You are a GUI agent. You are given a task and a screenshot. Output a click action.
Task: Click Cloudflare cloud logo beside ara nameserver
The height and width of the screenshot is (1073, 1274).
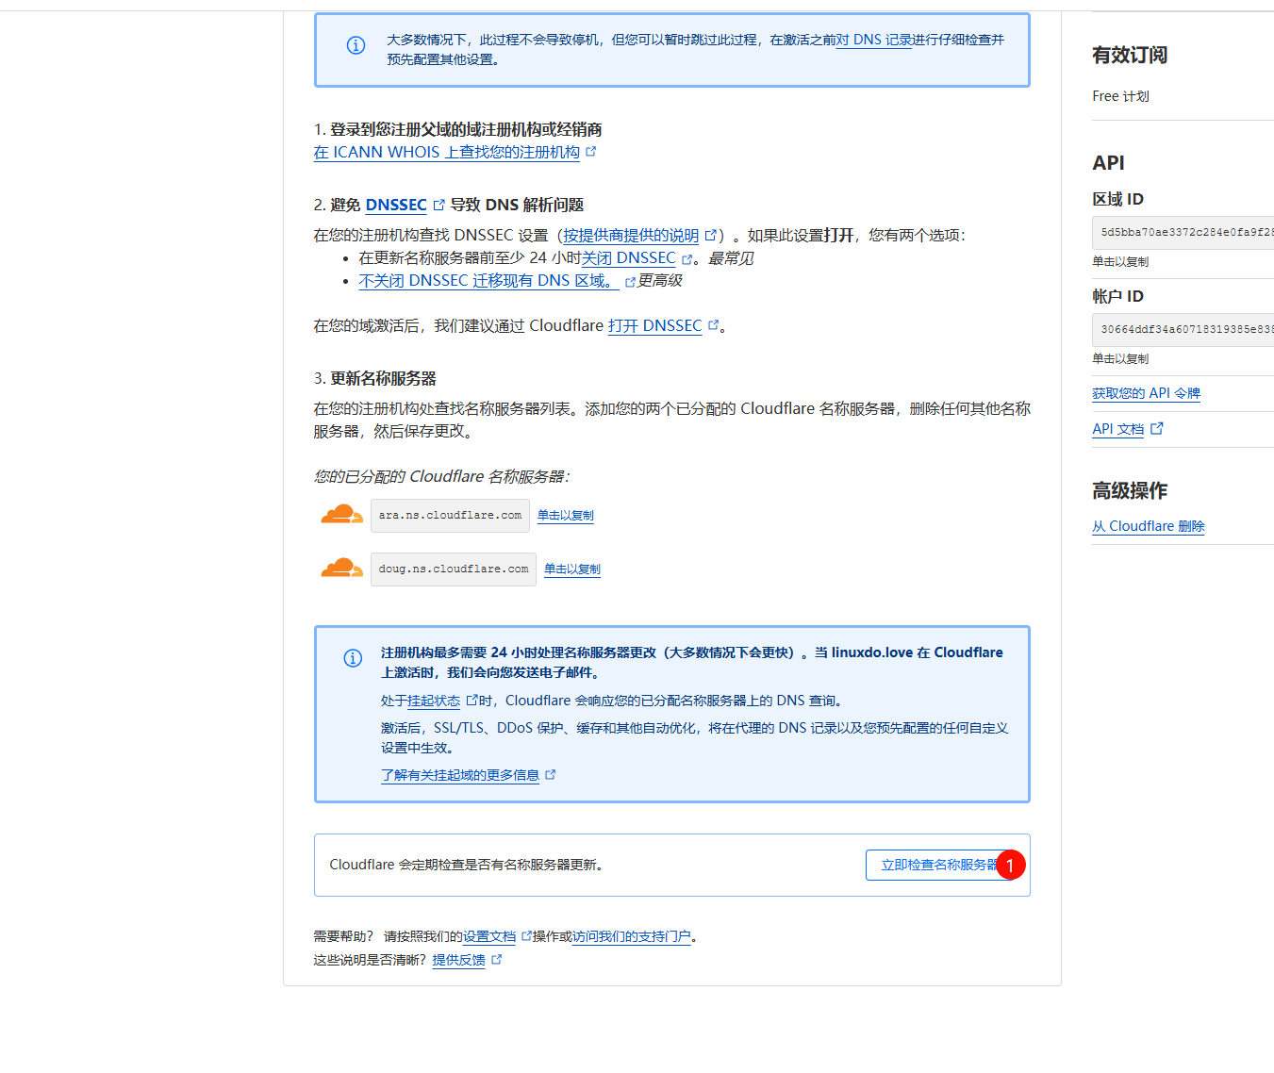[341, 515]
